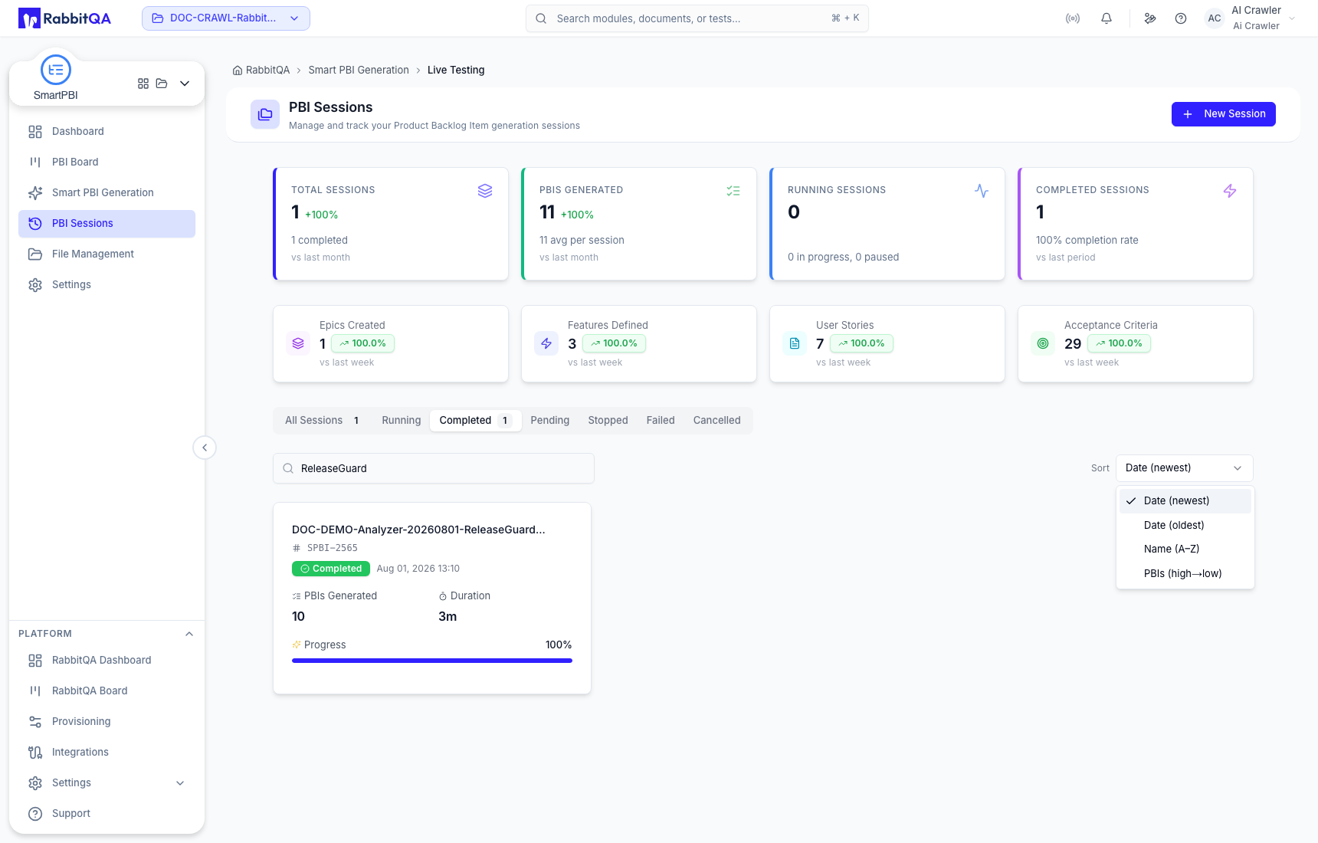Open File Management in the sidebar
Image resolution: width=1318 pixels, height=843 pixels.
(x=107, y=254)
